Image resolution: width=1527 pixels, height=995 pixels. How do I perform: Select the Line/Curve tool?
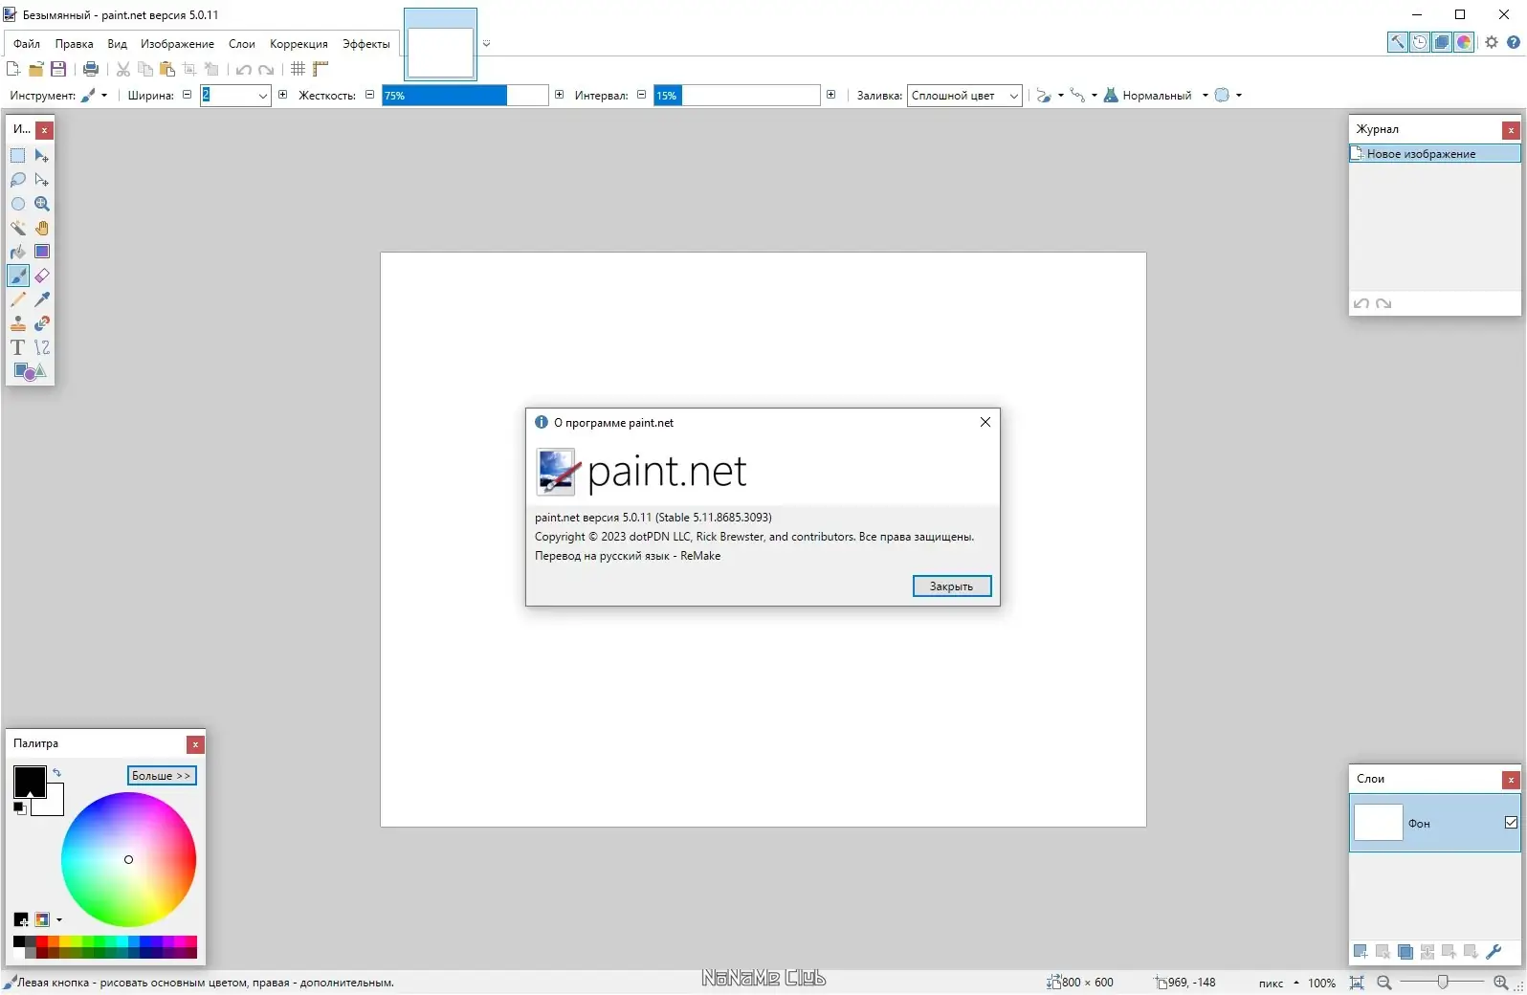42,347
